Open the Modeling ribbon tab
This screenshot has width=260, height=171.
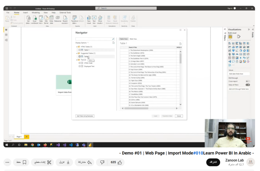pyautogui.click(x=36, y=13)
